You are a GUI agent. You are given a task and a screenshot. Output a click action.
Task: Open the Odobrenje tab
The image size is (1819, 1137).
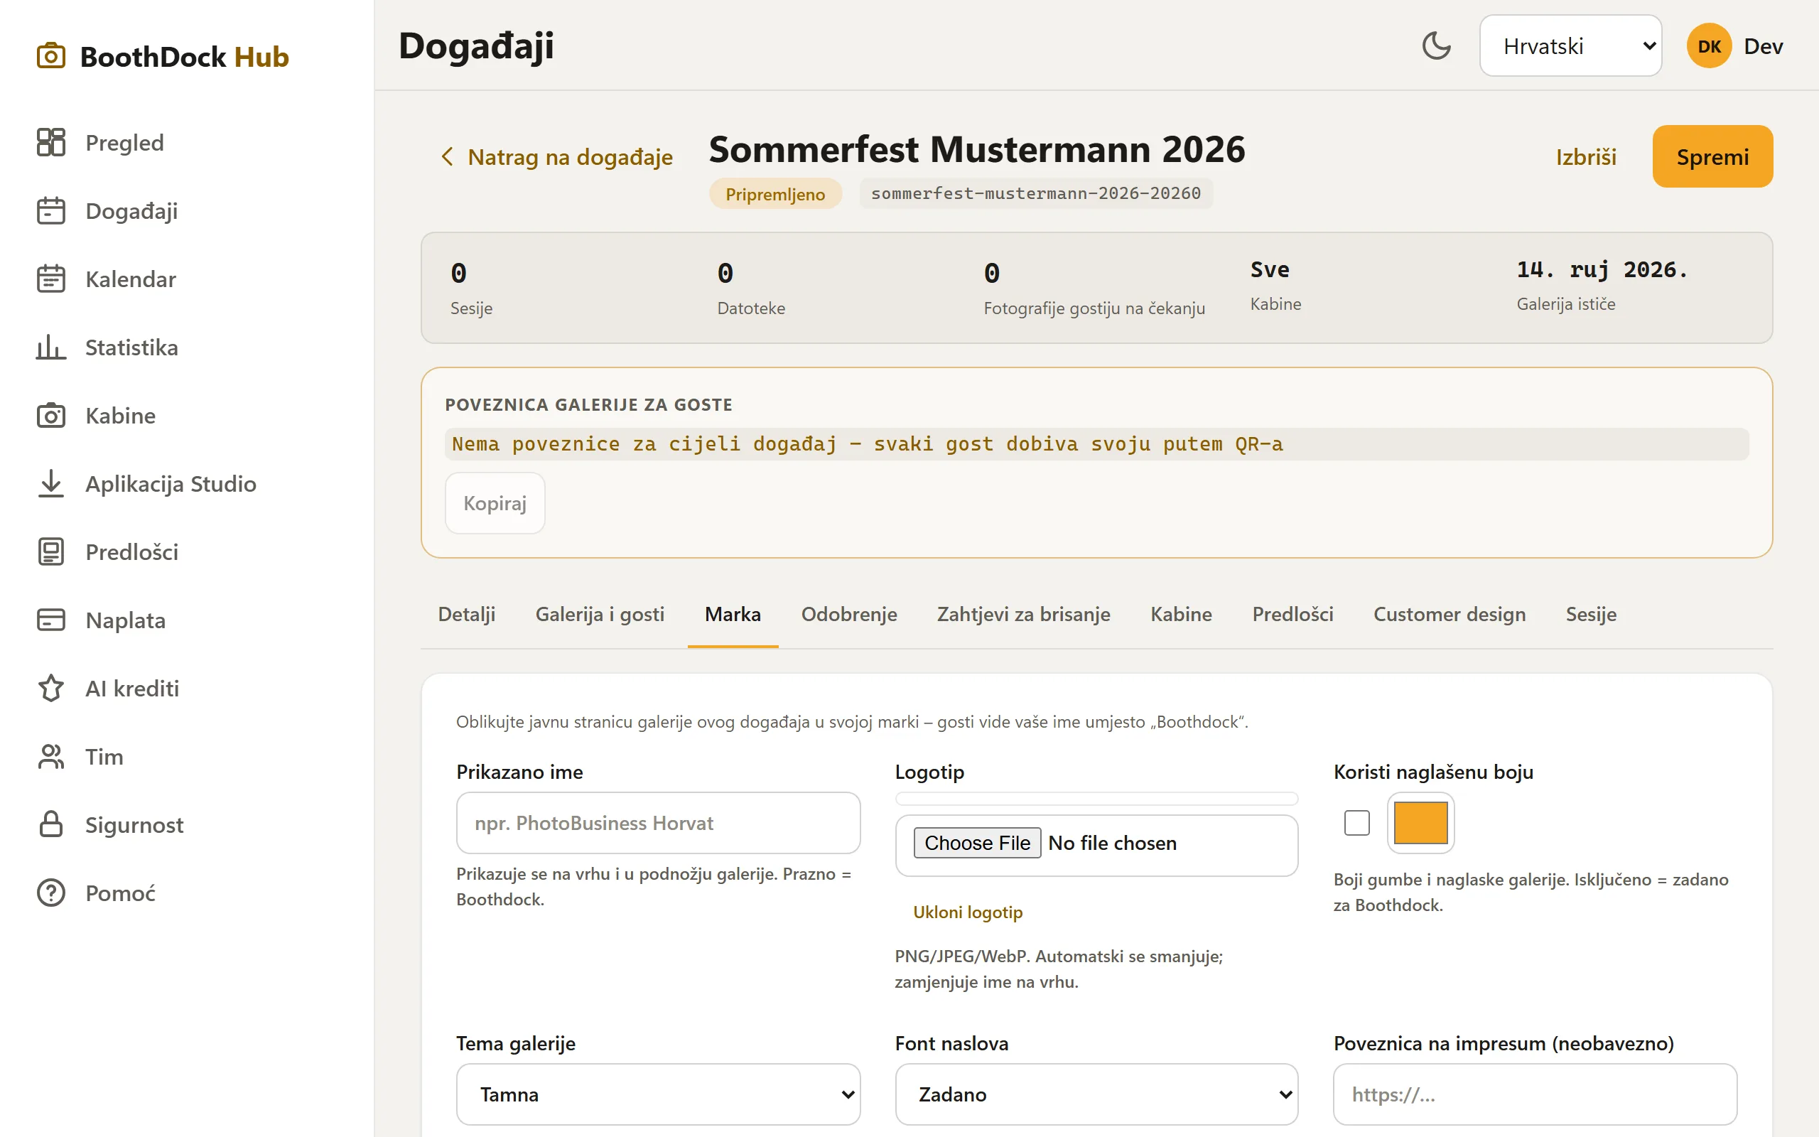click(x=849, y=615)
